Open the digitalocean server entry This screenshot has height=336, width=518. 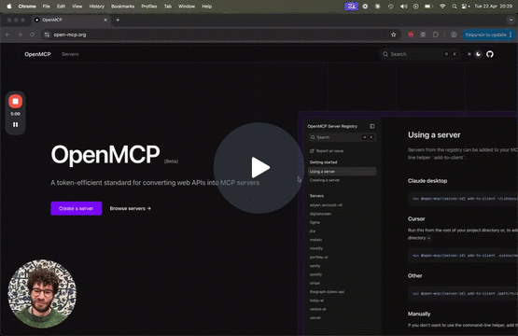coord(320,214)
